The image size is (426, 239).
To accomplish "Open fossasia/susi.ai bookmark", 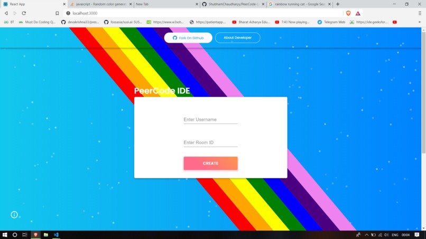I will pos(123,22).
